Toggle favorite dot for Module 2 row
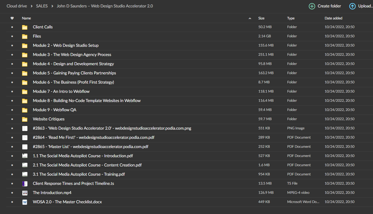 (12, 46)
